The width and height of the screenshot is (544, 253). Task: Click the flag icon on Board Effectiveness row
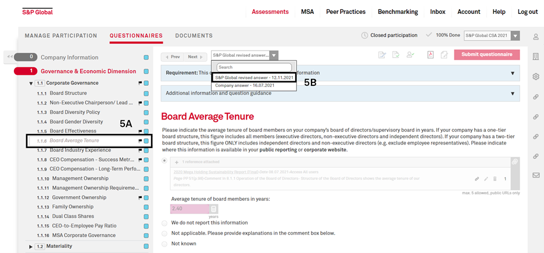(140, 131)
